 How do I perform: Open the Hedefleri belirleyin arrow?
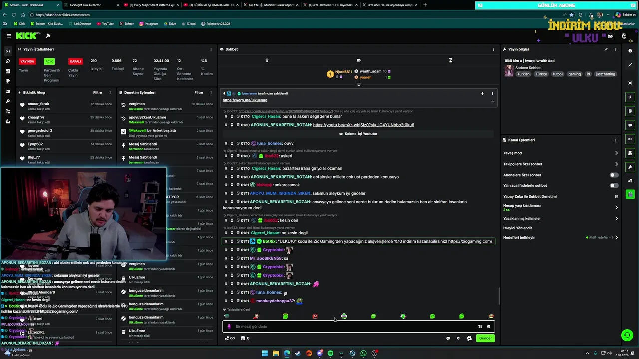tap(616, 238)
